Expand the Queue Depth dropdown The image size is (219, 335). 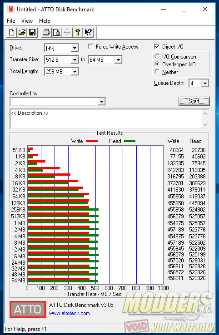(x=205, y=83)
